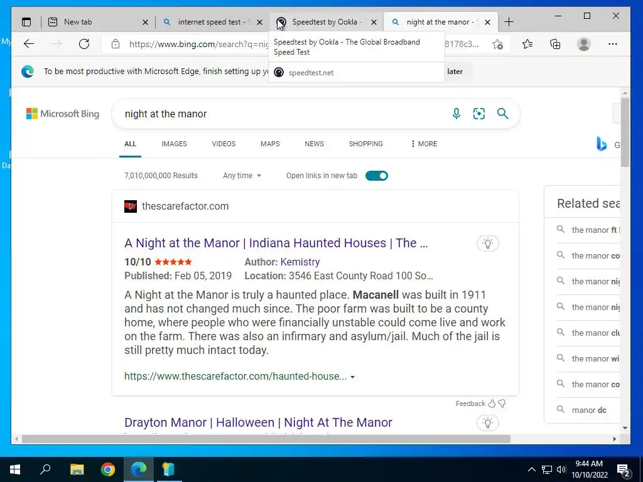Viewport: 643px width, 482px height.
Task: Open the Favorites list icon
Action: [x=527, y=44]
